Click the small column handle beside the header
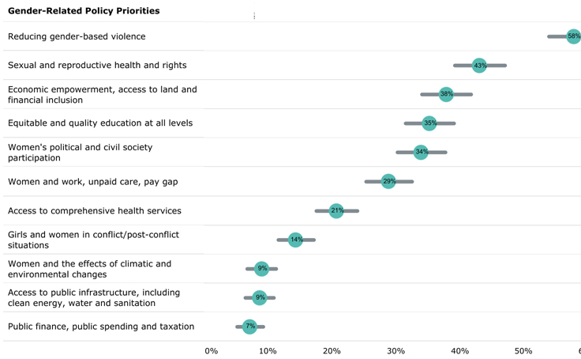 click(254, 16)
